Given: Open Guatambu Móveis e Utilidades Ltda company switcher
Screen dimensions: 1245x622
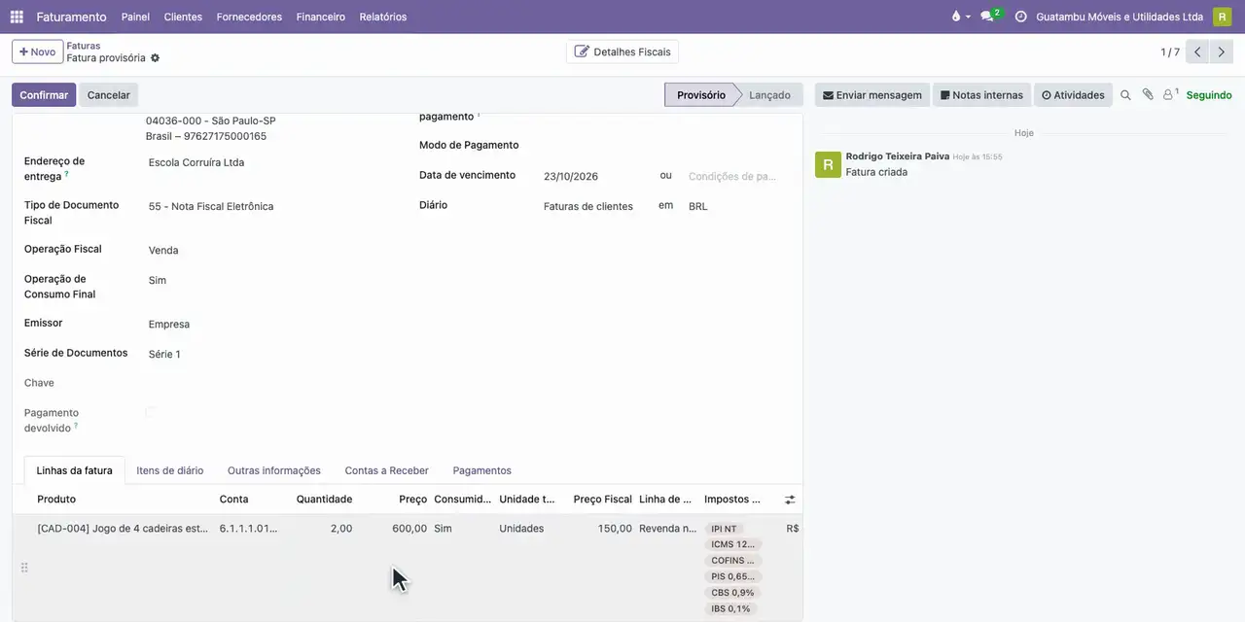Looking at the screenshot, I should (1120, 17).
